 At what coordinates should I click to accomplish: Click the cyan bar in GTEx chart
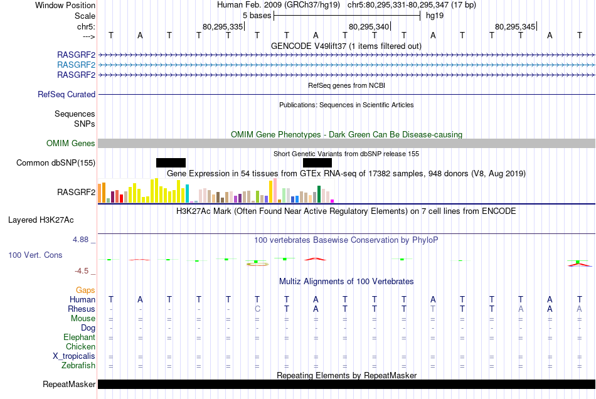[x=187, y=193]
